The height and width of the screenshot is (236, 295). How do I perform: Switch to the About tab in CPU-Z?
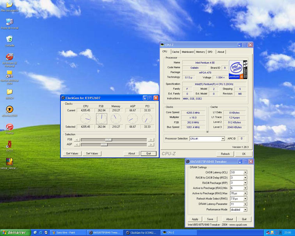(x=221, y=52)
